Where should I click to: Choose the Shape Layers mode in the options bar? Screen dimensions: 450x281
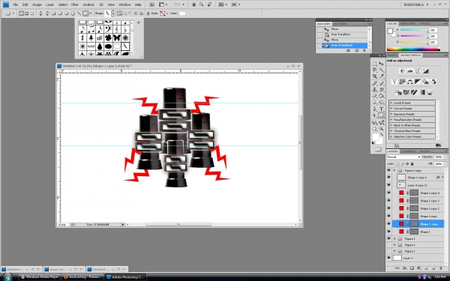point(21,13)
